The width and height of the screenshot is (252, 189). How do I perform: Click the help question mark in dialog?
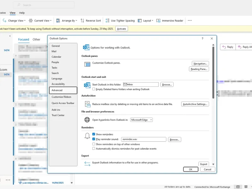tap(203, 38)
